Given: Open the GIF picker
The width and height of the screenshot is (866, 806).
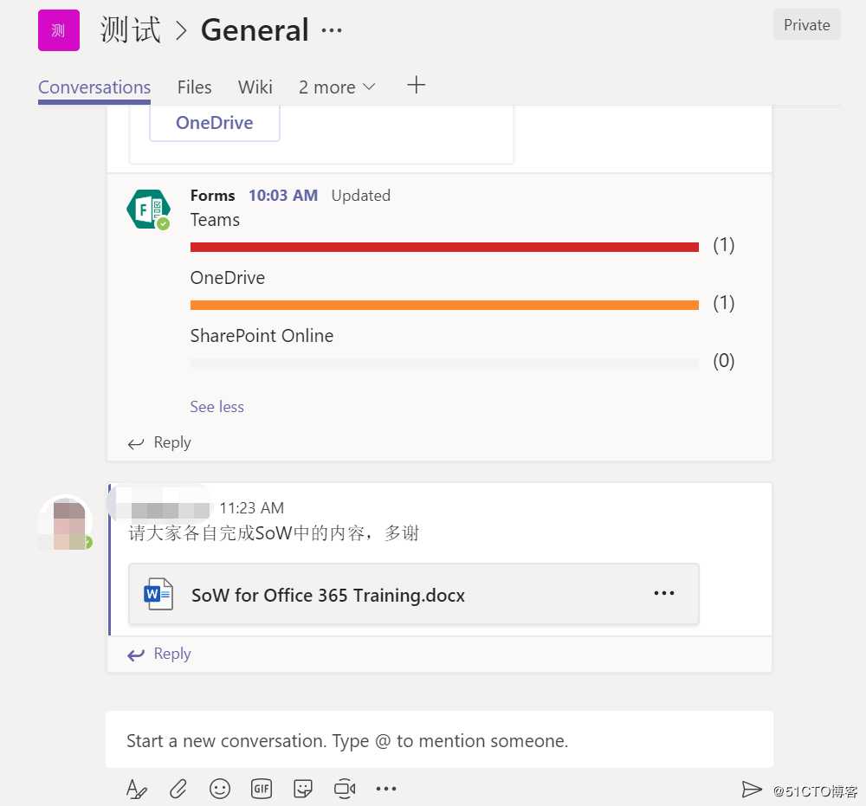Looking at the screenshot, I should 262,789.
